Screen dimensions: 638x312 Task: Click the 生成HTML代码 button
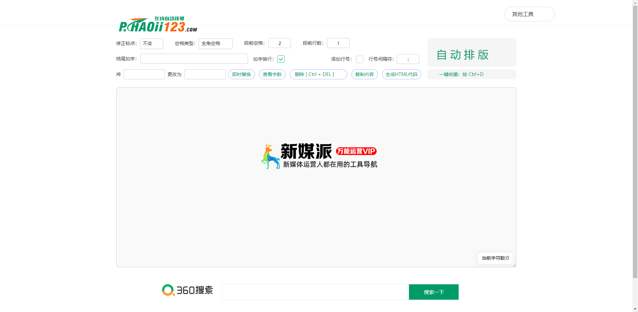402,74
